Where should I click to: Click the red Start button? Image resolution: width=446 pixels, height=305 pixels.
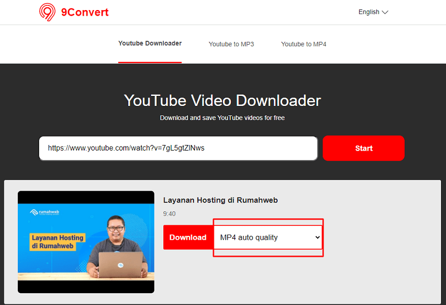coord(363,148)
